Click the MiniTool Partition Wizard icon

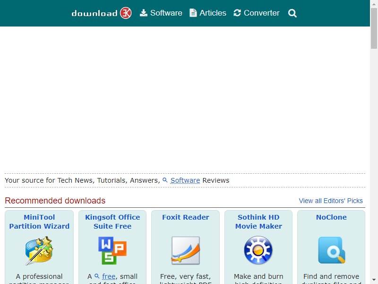(39, 250)
